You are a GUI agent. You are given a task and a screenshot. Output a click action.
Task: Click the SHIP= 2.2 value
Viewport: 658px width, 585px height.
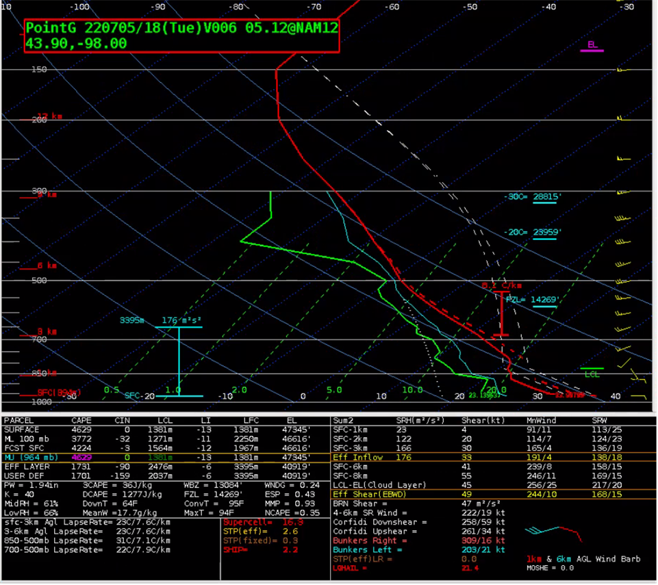pos(261,550)
